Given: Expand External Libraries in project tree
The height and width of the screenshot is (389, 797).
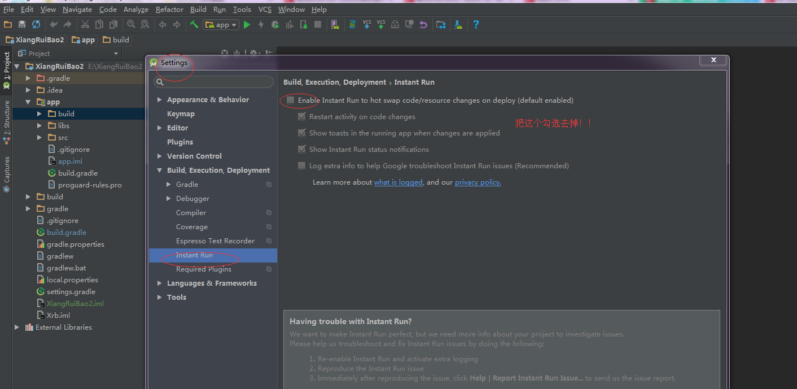Looking at the screenshot, I should point(17,327).
